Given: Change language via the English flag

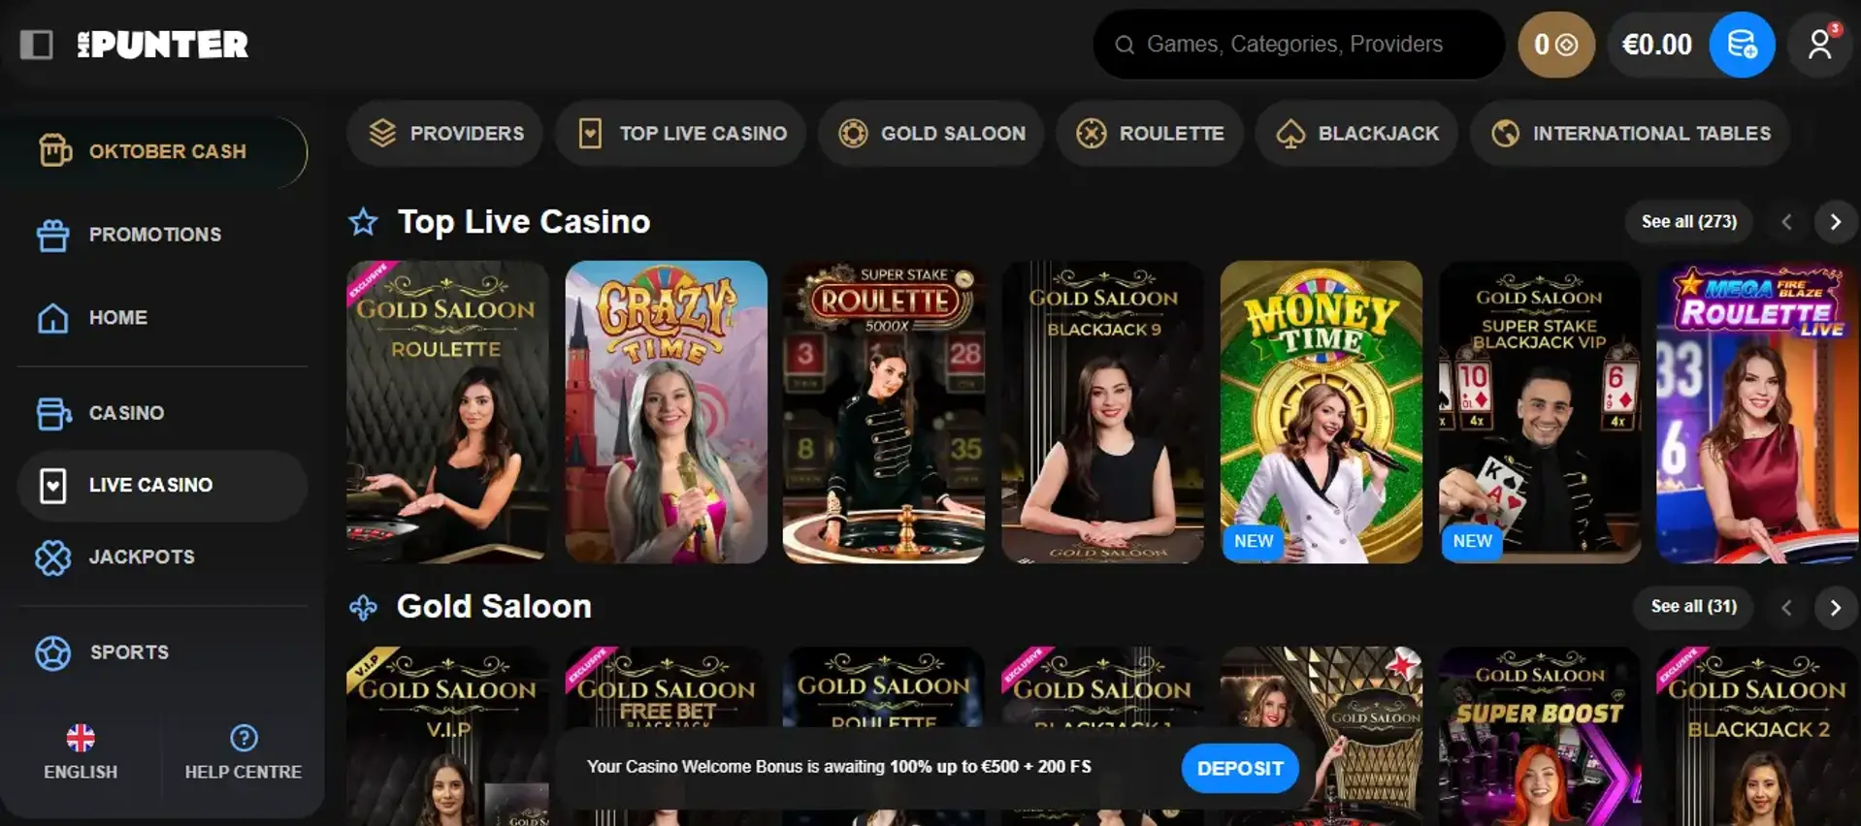Looking at the screenshot, I should click(x=81, y=738).
